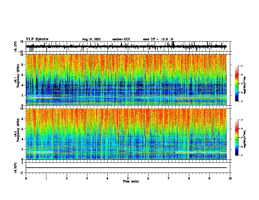Viewport: 259px width, 200px height.
Task: Click the "6" tick on time axis
Action: click(148, 178)
